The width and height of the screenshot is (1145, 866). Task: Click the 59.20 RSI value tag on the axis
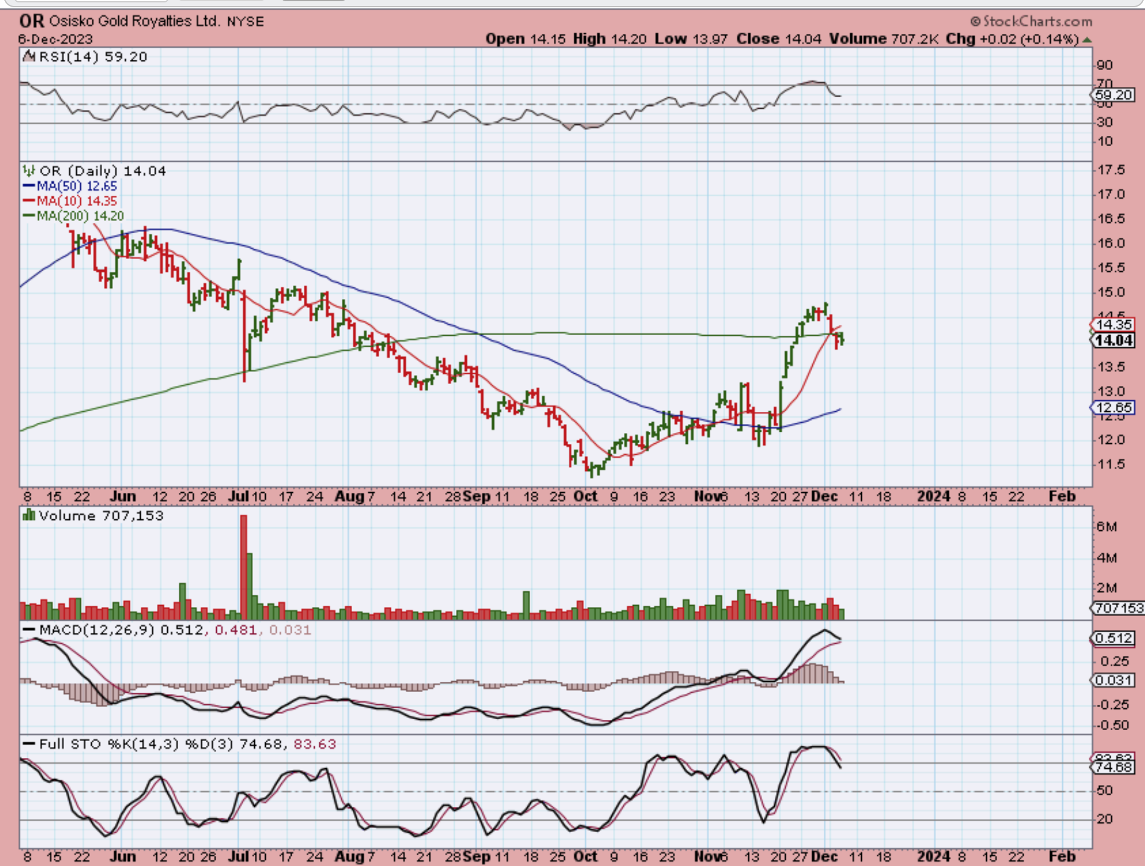click(1112, 95)
